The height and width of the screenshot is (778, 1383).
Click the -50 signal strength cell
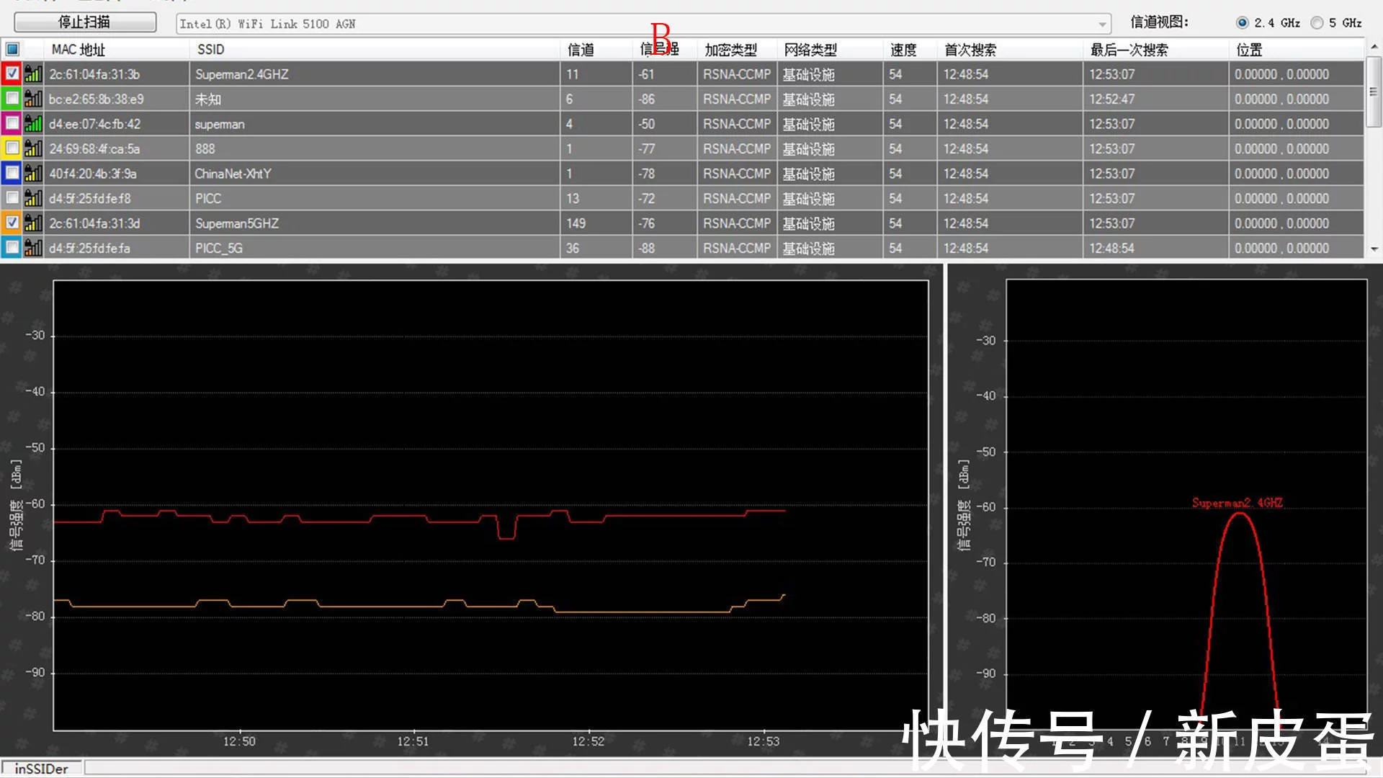(665, 124)
